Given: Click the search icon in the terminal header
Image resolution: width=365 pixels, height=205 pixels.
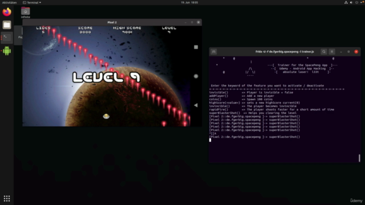Looking at the screenshot, I should (324, 52).
